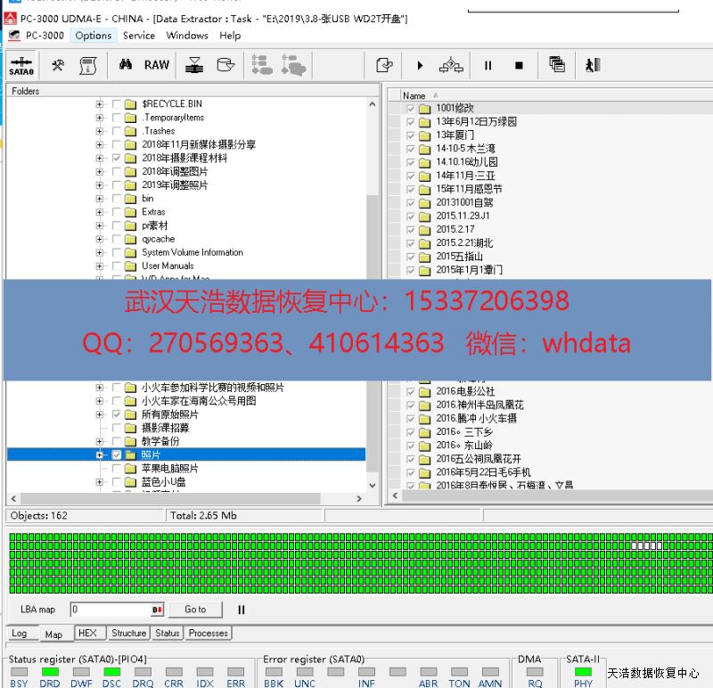Switch to the HEX tab
The height and width of the screenshot is (688, 713).
pyautogui.click(x=87, y=634)
